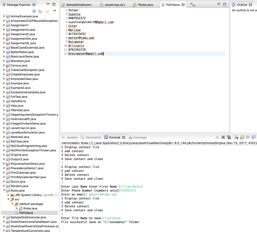Toggle scroll lock in the console

[x=242, y=137]
